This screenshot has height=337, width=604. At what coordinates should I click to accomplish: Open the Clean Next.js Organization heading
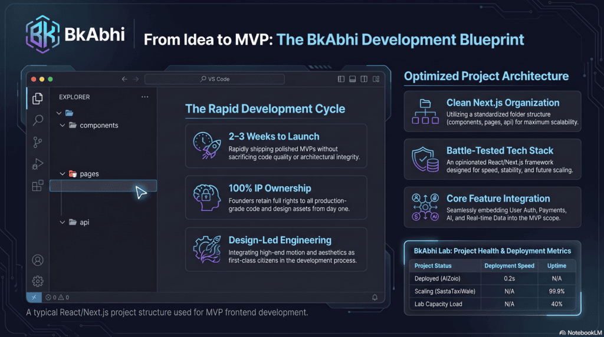pos(503,103)
